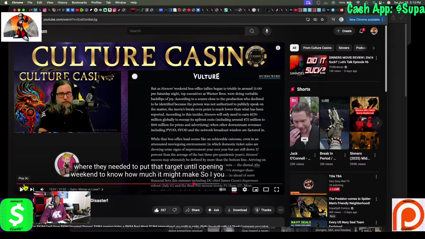Viewport: 425px width, 239px height.
Task: Click the Download button
Action: click(237, 210)
